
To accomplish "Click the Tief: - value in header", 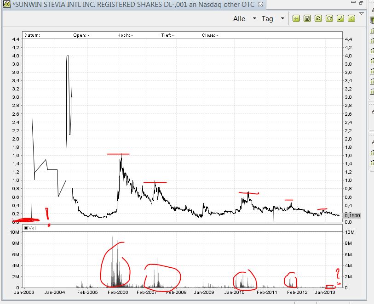I will (167, 35).
